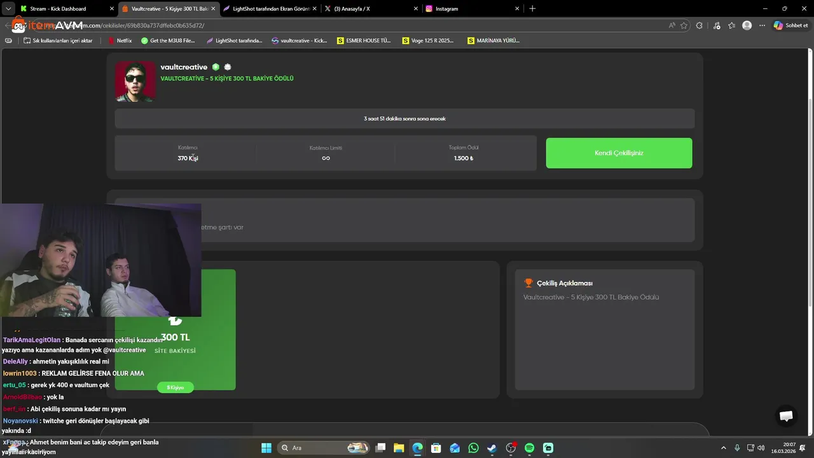Open the MARİNAYA YÜRÜ bookmark
Viewport: 814px width, 458px height.
point(493,41)
